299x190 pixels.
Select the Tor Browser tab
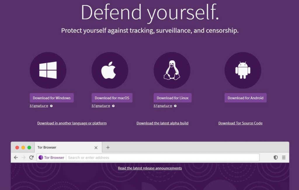pyautogui.click(x=68, y=147)
